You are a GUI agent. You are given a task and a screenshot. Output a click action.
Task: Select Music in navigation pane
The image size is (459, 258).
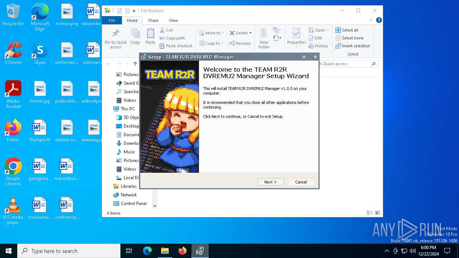pyautogui.click(x=126, y=152)
